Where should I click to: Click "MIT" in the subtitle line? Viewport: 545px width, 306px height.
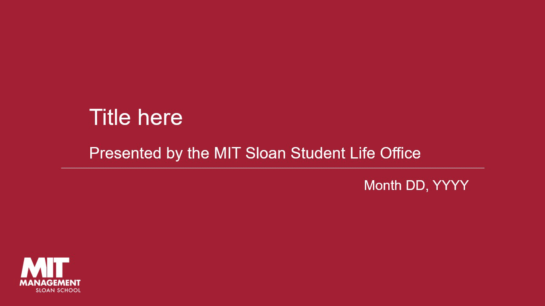[x=227, y=153]
